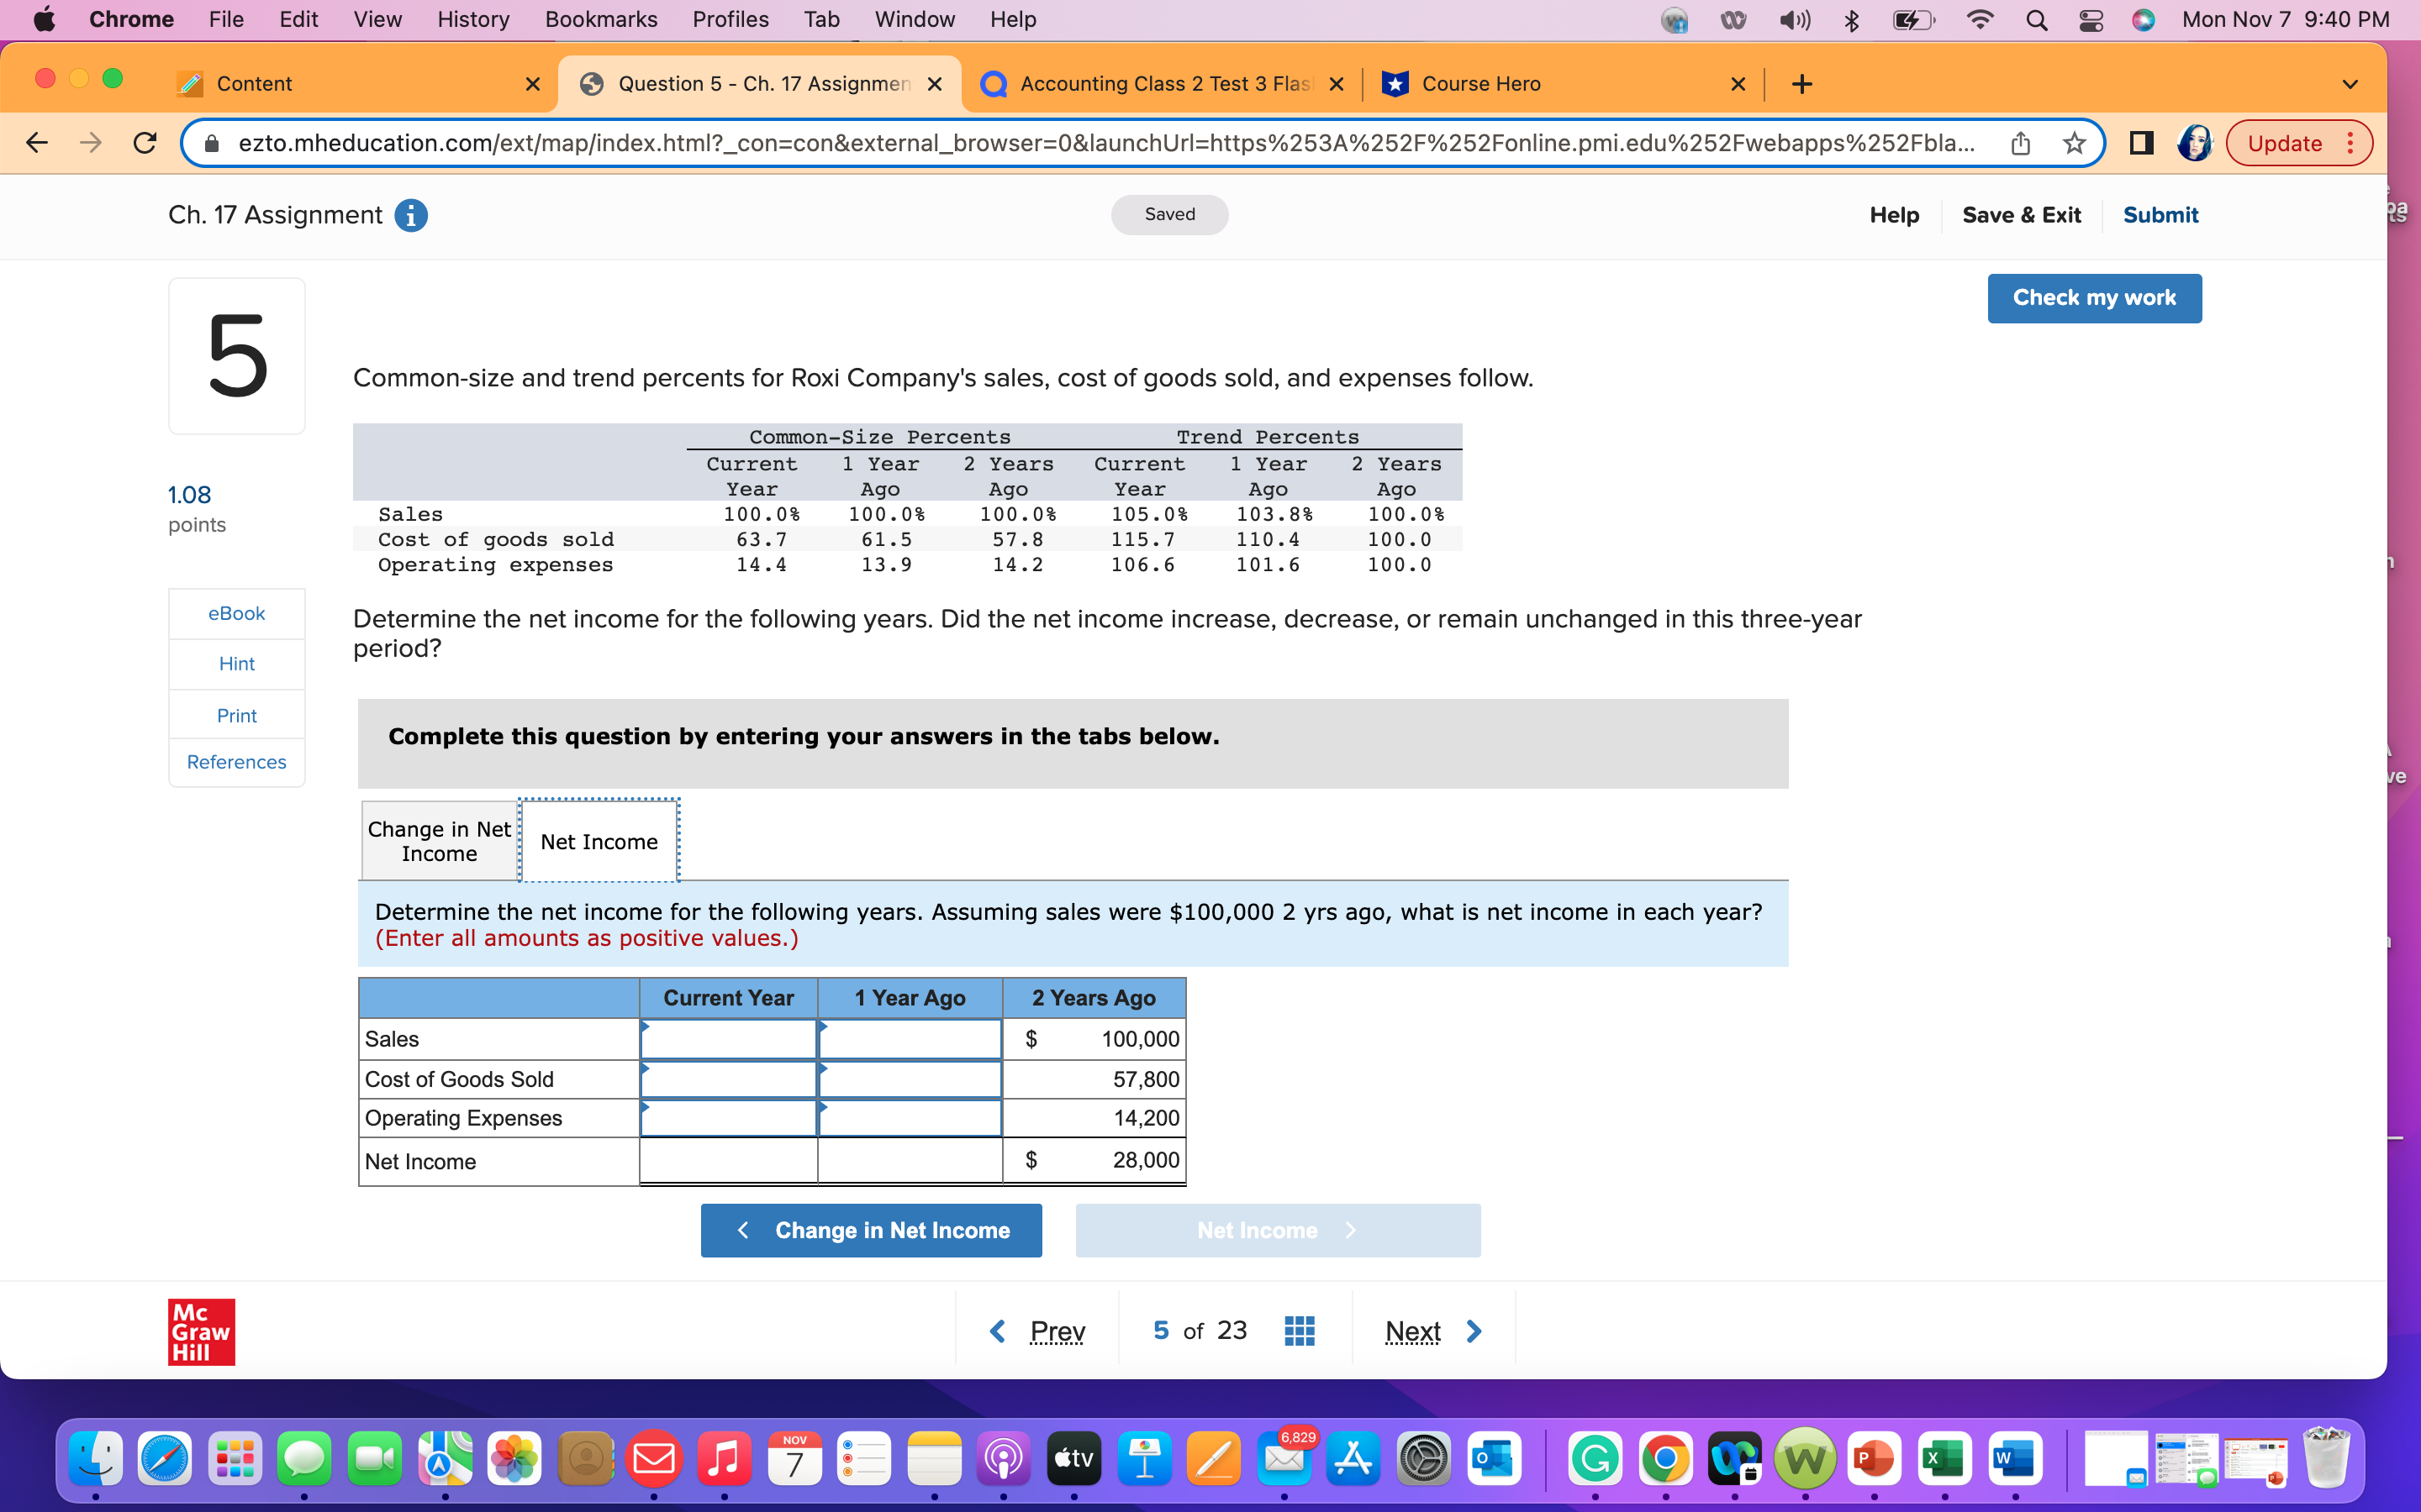
Task: Open the Hint link in the sidebar
Action: coord(236,663)
